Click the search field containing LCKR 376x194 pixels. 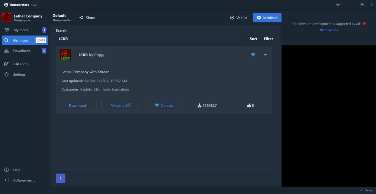coord(149,39)
